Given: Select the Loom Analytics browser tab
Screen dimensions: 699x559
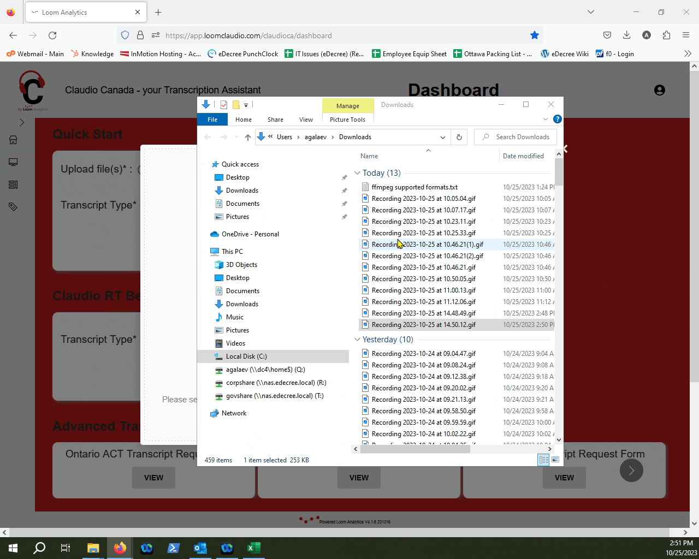Looking at the screenshot, I should (x=86, y=12).
